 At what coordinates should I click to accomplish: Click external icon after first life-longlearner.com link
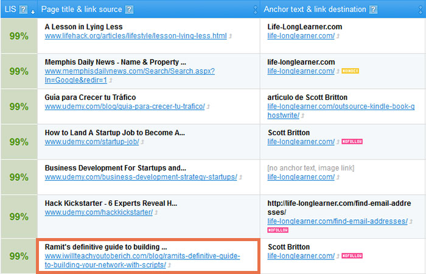338,36
